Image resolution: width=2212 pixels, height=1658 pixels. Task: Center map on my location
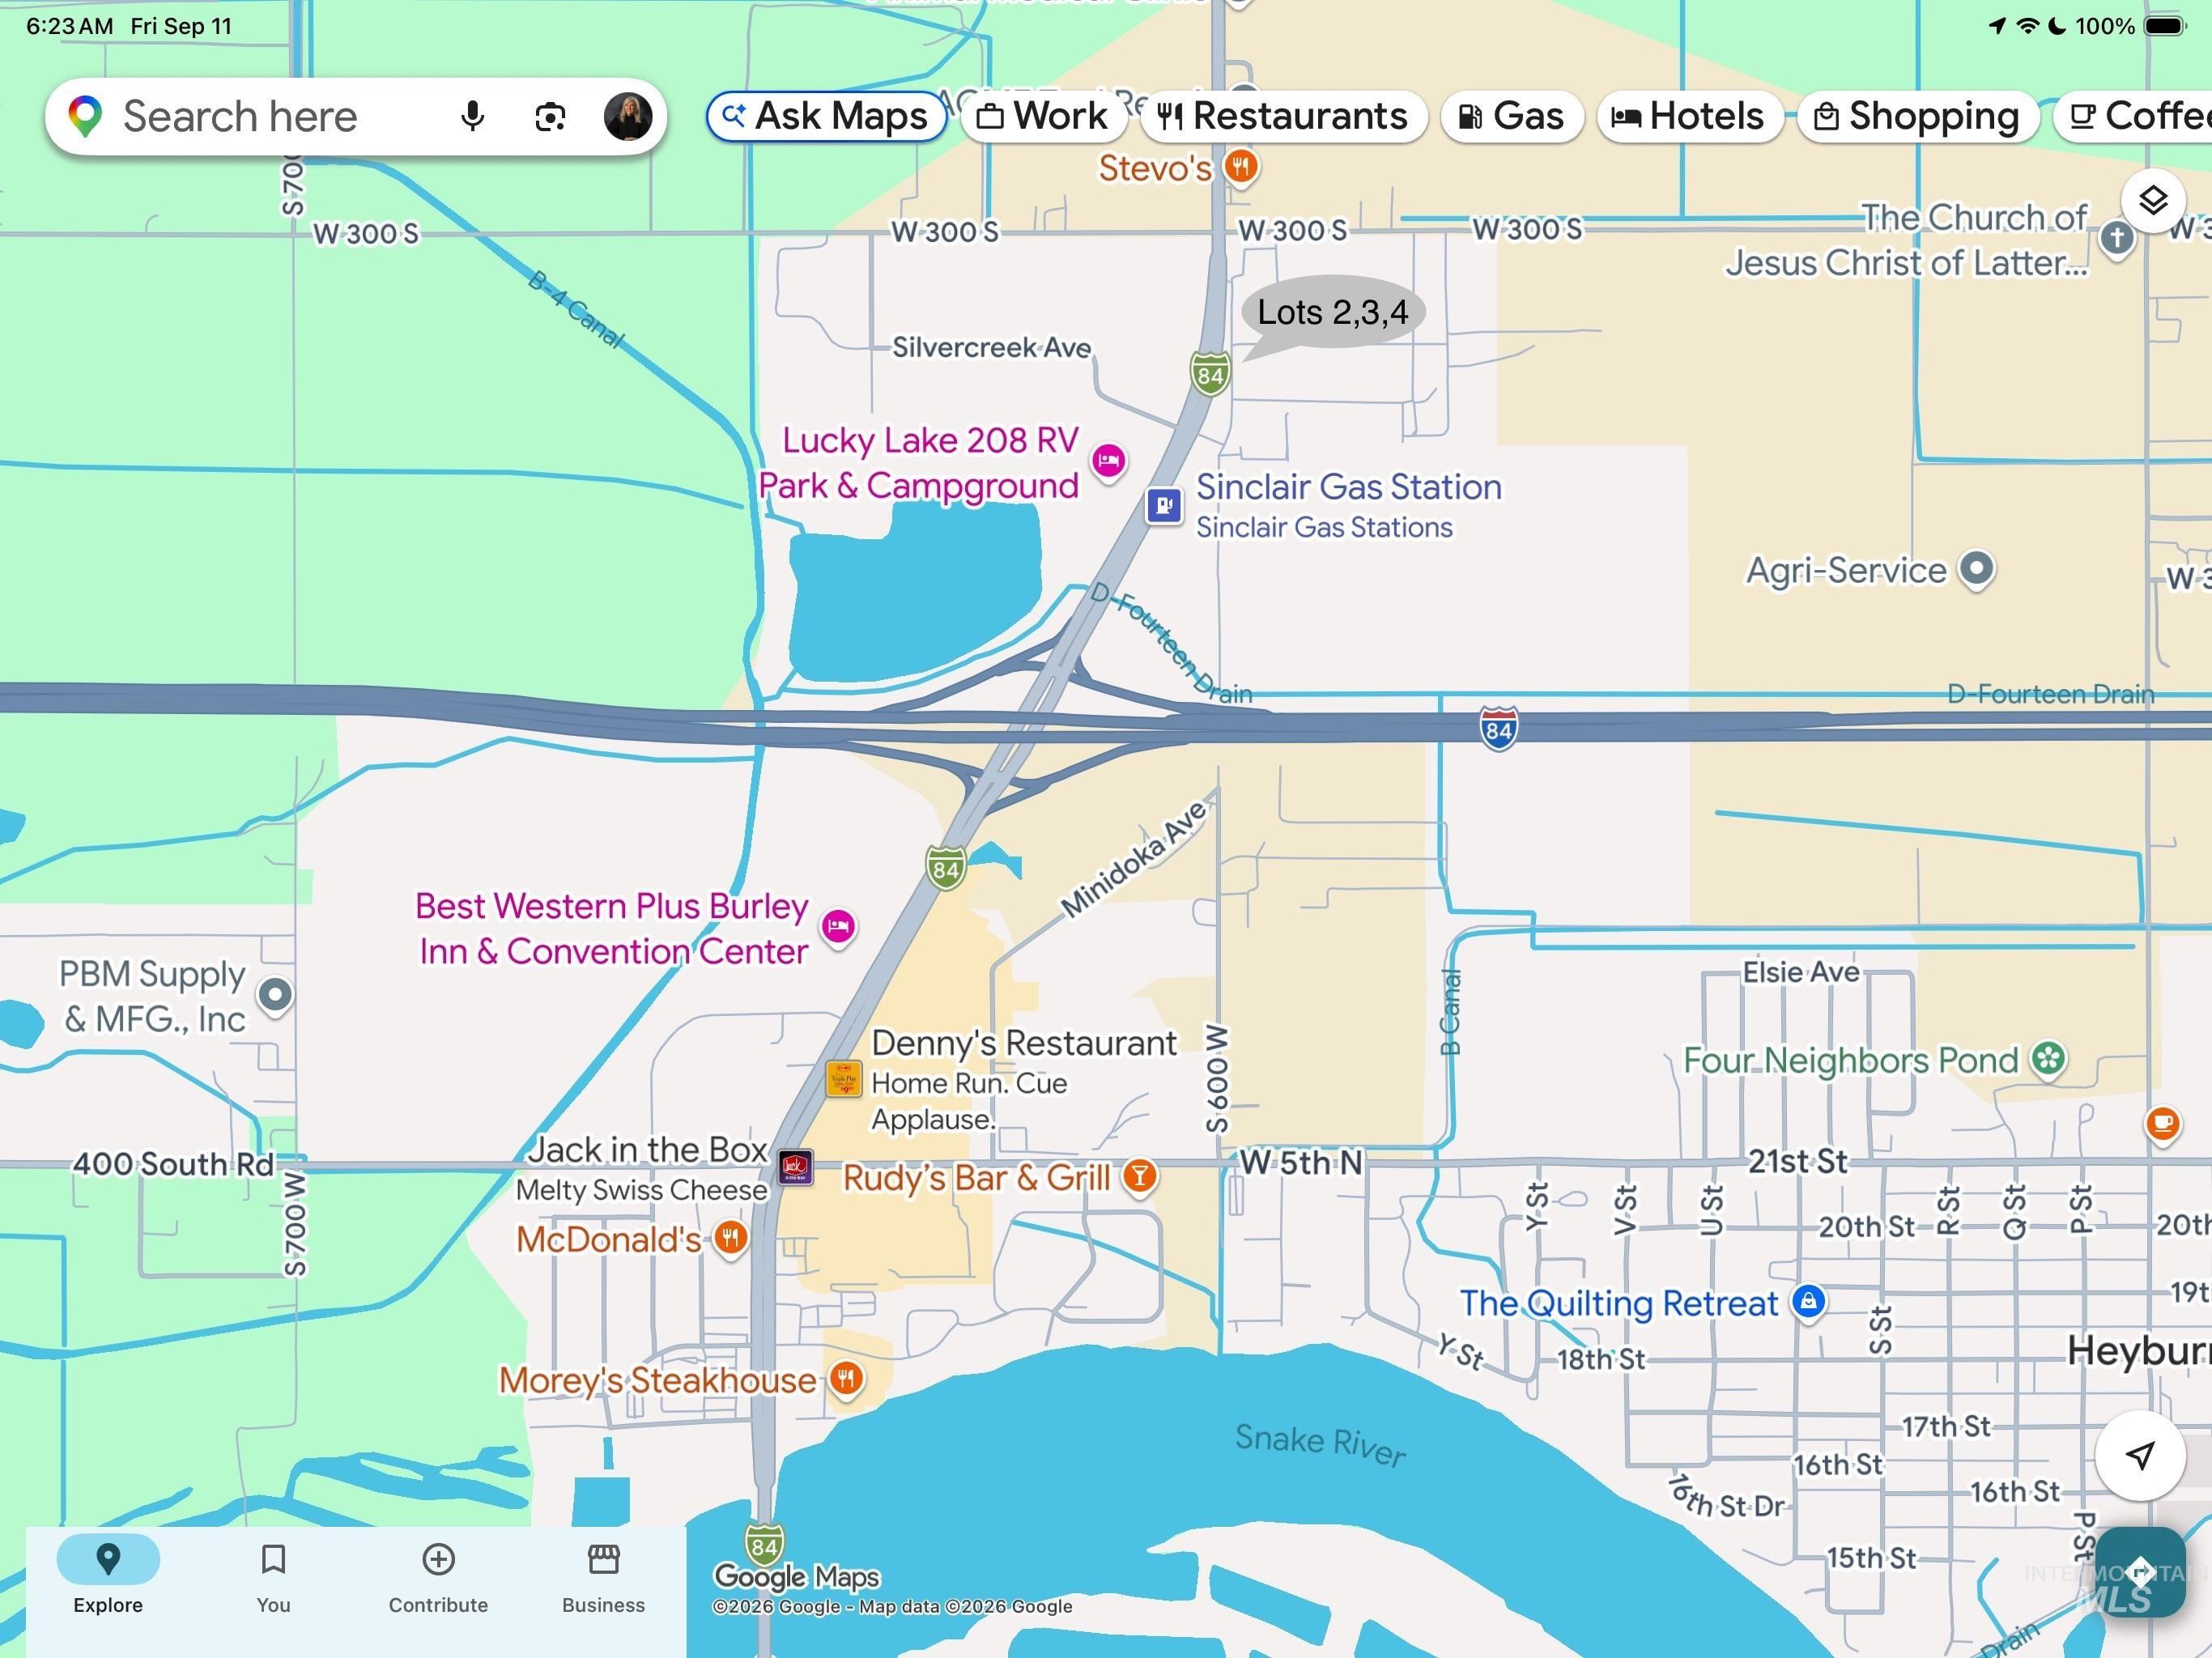[x=2140, y=1455]
